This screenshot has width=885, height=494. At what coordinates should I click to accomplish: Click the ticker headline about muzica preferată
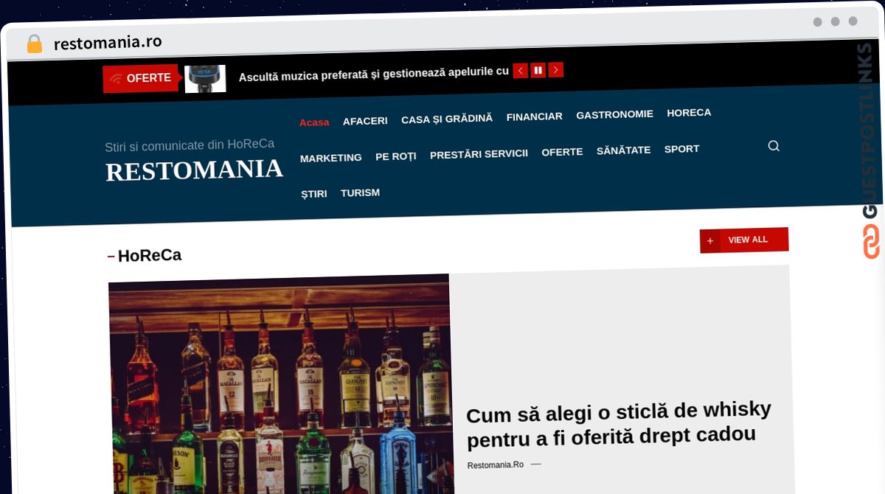374,72
